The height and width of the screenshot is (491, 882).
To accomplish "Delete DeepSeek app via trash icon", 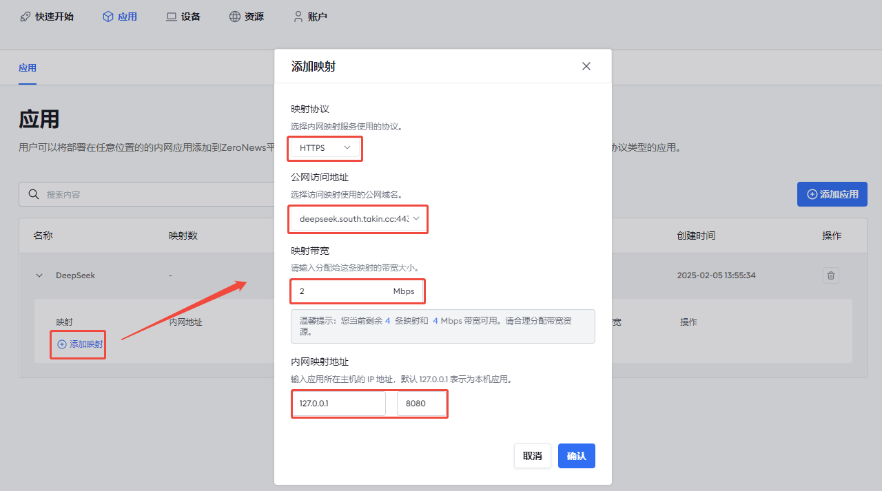I will point(831,275).
